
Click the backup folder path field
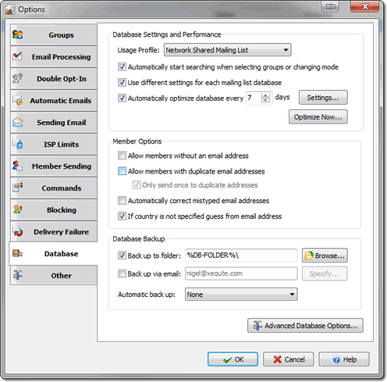click(241, 255)
